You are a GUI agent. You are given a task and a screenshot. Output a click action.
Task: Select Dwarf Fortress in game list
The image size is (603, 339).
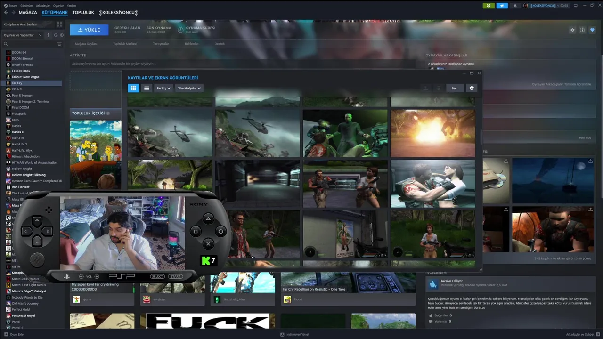22,65
